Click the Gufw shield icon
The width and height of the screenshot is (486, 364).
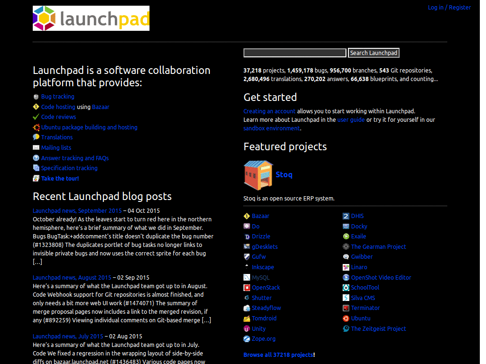(x=247, y=256)
